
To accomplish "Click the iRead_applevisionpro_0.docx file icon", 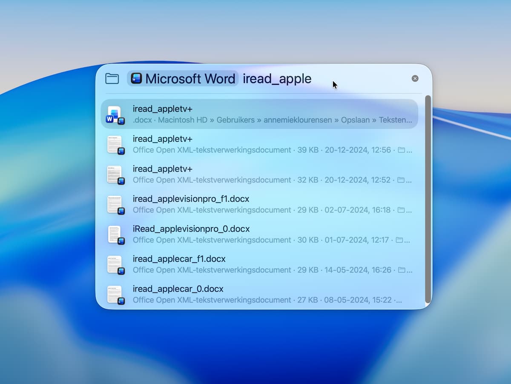I will point(115,235).
